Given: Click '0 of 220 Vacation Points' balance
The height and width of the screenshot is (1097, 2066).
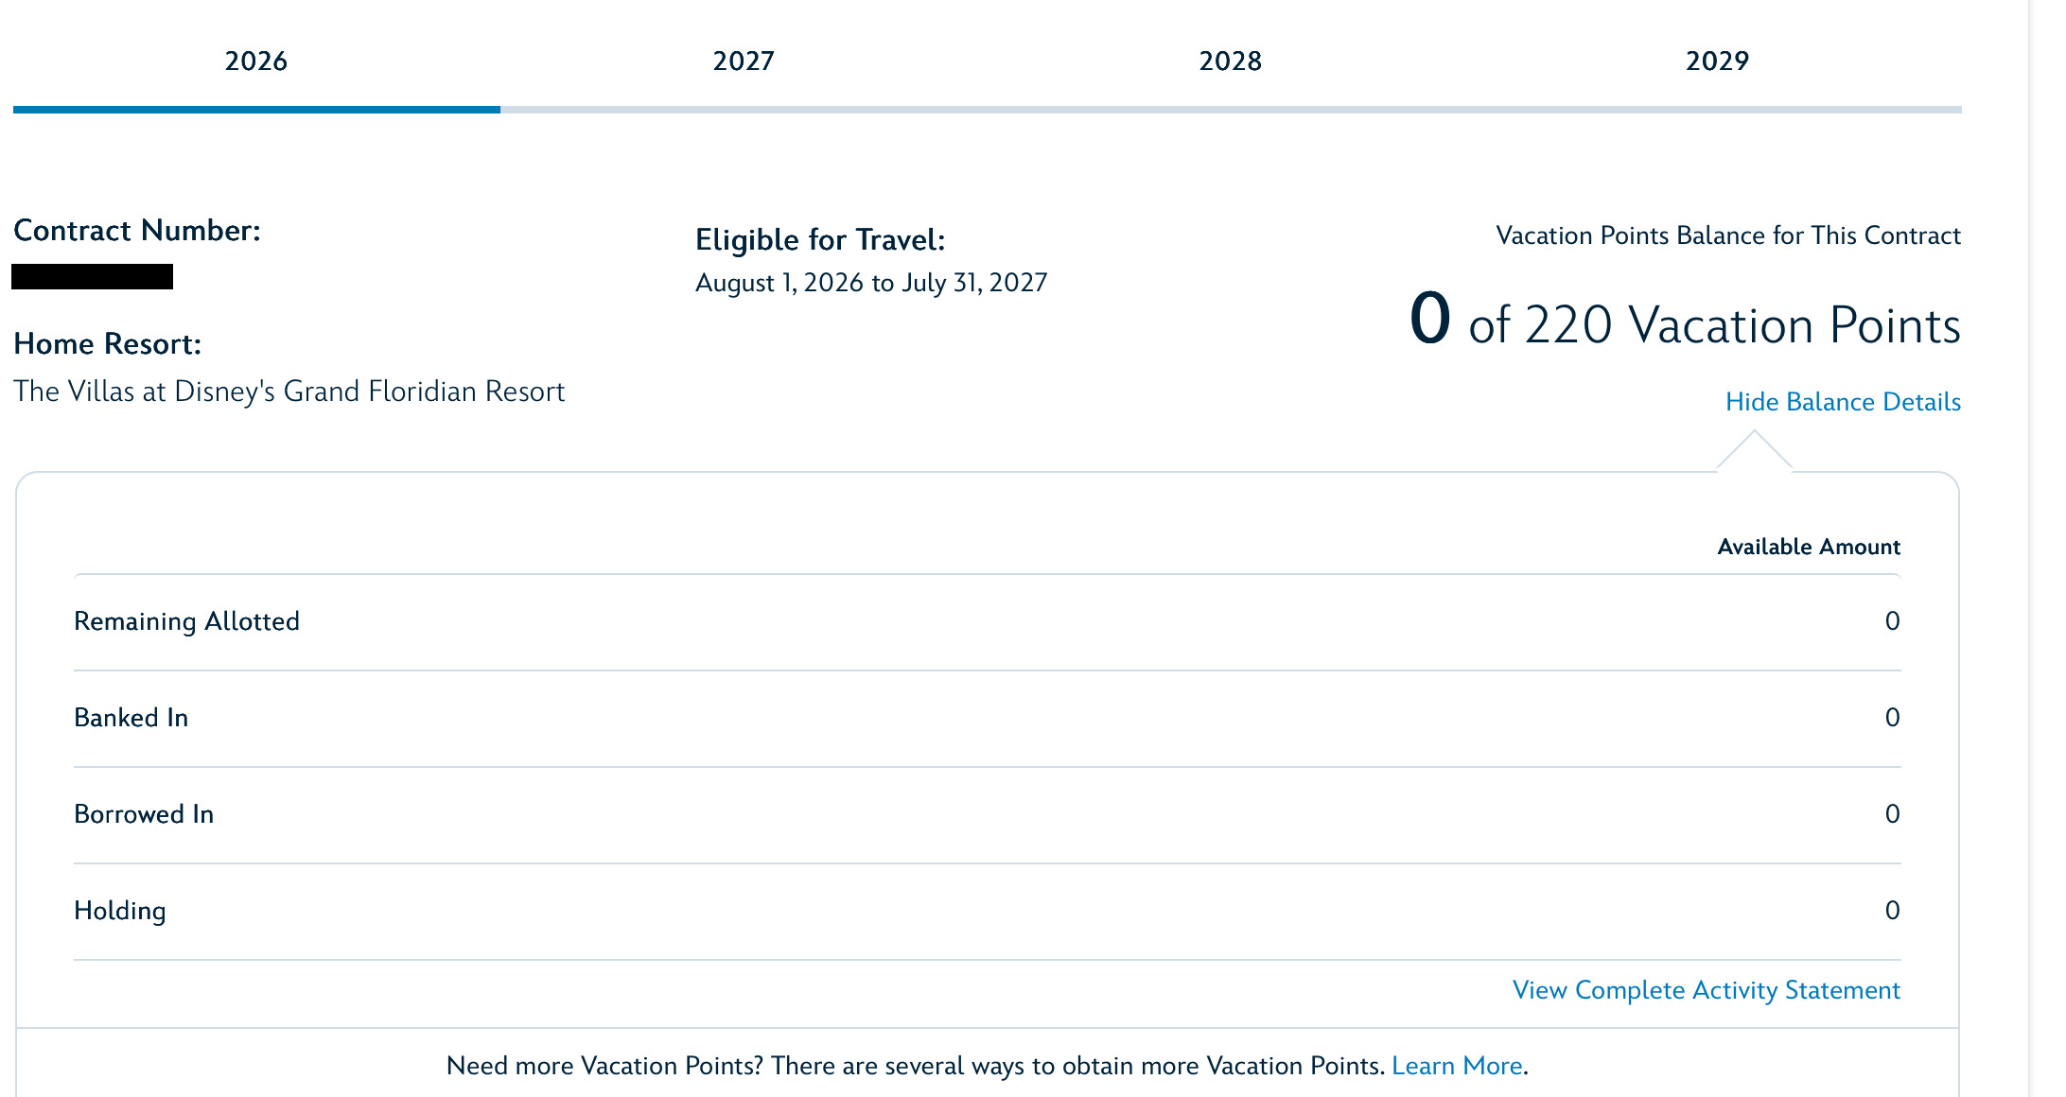Looking at the screenshot, I should 1685,322.
